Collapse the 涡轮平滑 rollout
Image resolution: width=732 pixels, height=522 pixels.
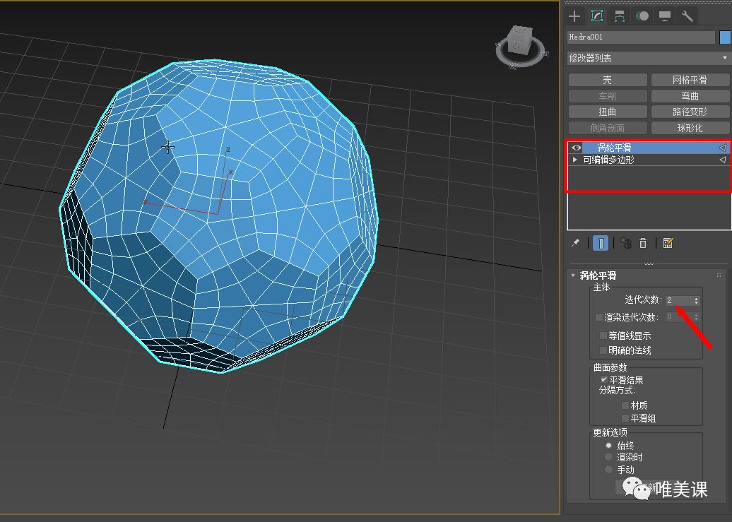coord(574,275)
